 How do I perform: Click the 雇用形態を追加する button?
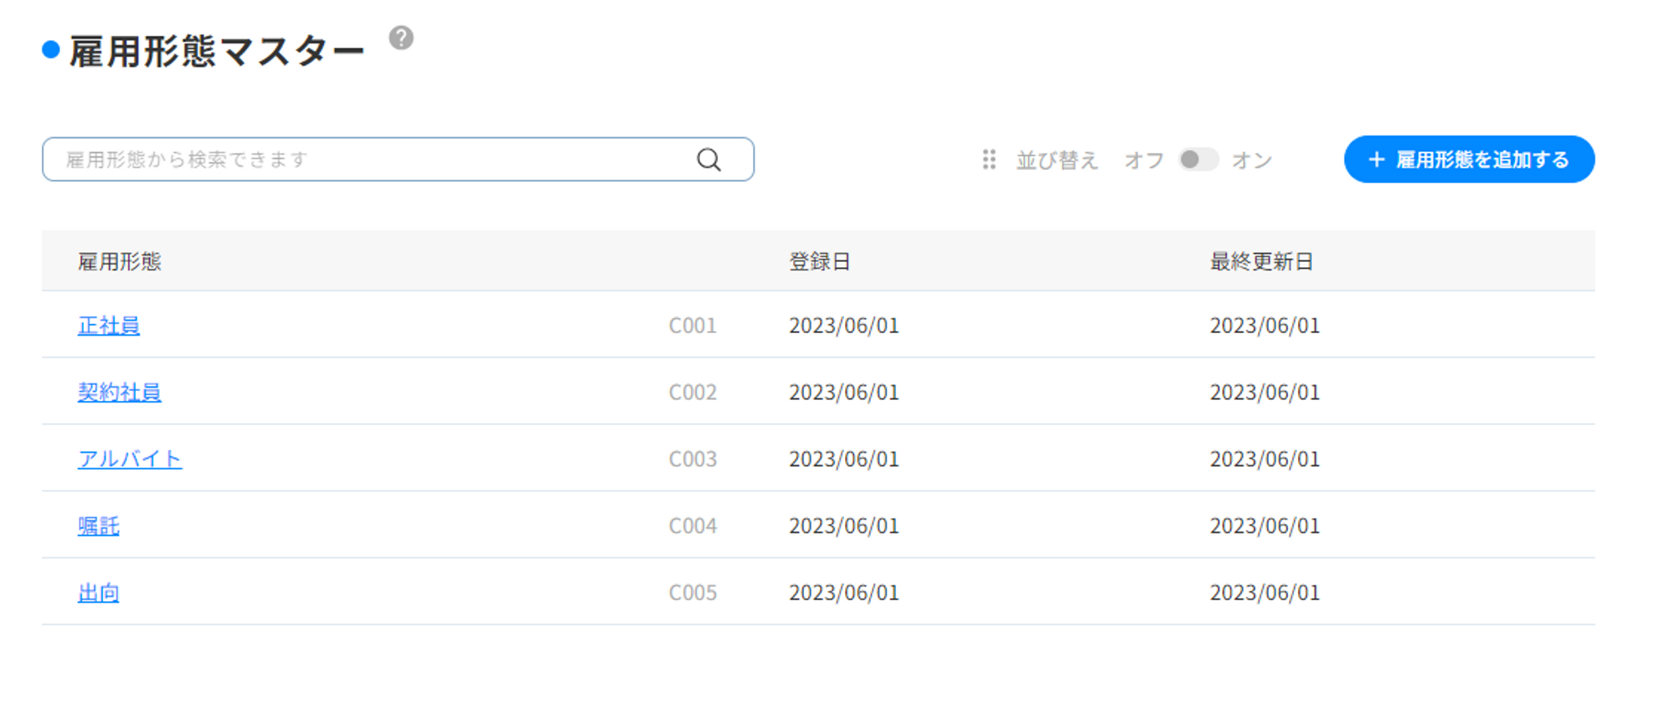[1469, 159]
